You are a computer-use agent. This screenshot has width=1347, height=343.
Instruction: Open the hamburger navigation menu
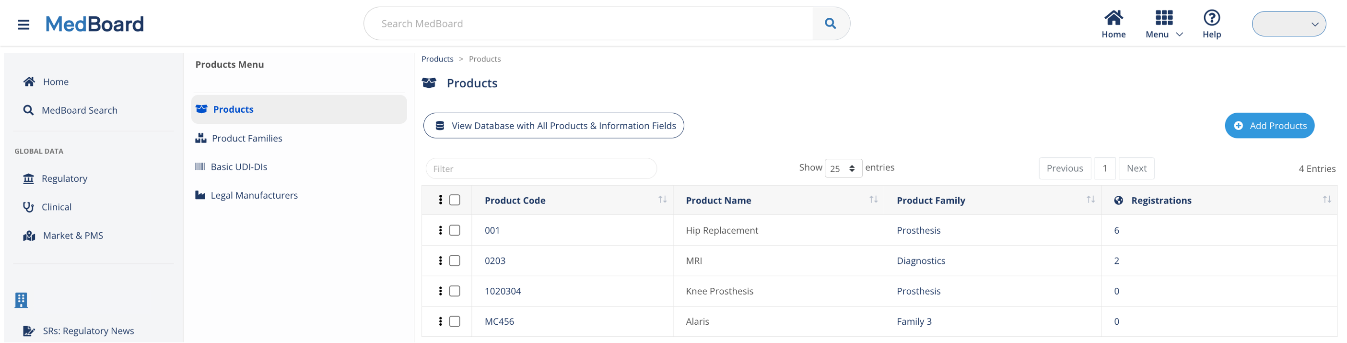pos(23,24)
